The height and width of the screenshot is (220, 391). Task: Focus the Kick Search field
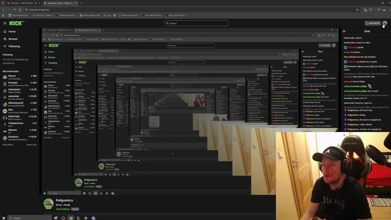point(196,23)
